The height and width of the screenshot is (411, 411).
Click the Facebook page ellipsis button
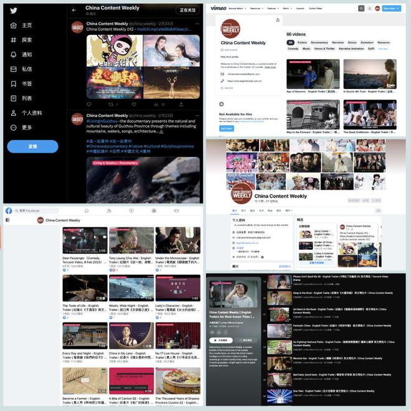[378, 210]
